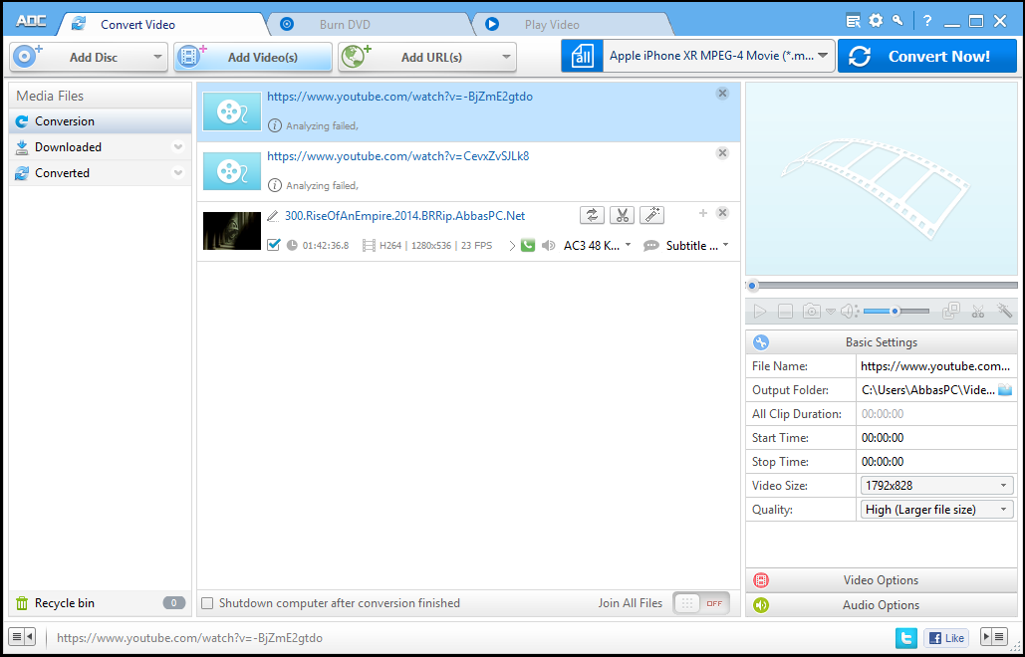The height and width of the screenshot is (657, 1025).
Task: Click Convert Now! button
Action: coord(925,56)
